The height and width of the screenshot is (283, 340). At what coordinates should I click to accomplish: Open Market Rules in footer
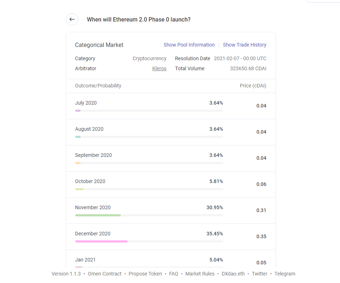200,274
